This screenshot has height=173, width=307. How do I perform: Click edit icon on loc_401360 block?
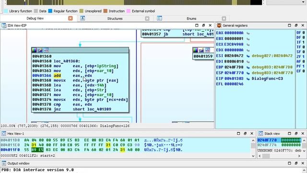(x=40, y=50)
